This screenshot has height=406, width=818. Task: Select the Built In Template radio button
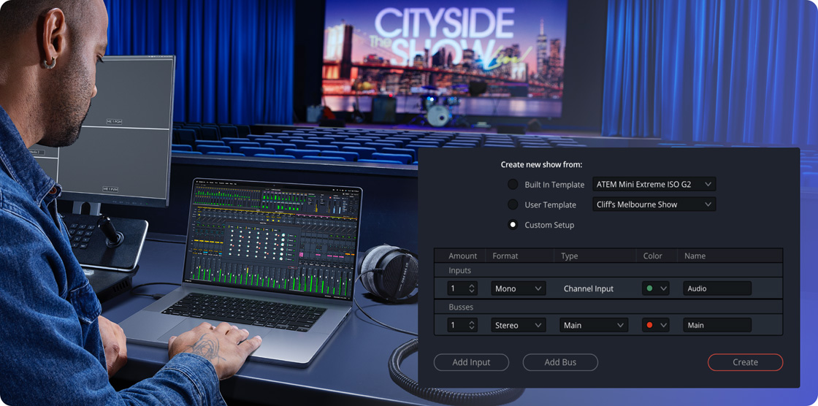tap(513, 185)
